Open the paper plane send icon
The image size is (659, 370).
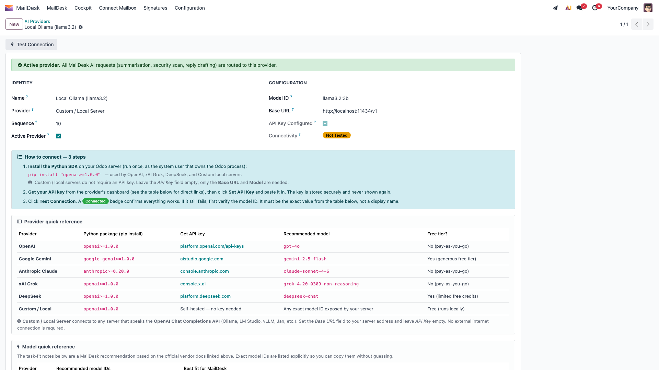(555, 8)
